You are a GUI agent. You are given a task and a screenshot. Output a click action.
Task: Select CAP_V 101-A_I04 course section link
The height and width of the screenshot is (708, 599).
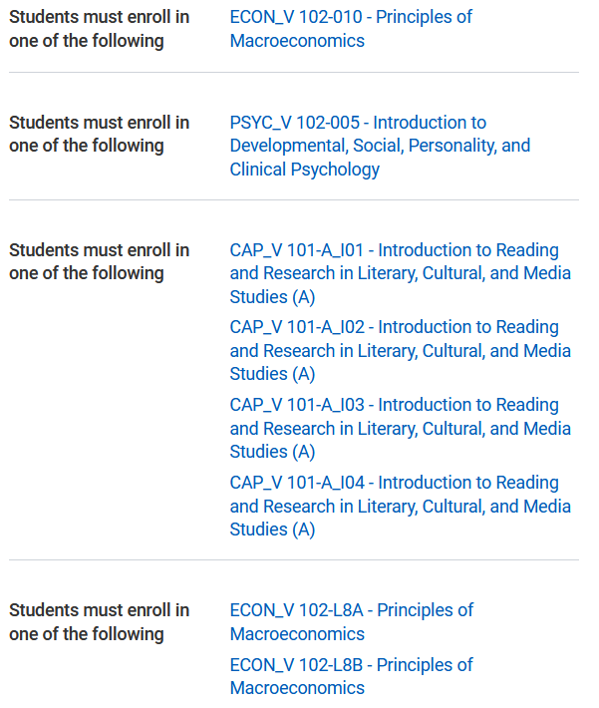click(400, 506)
